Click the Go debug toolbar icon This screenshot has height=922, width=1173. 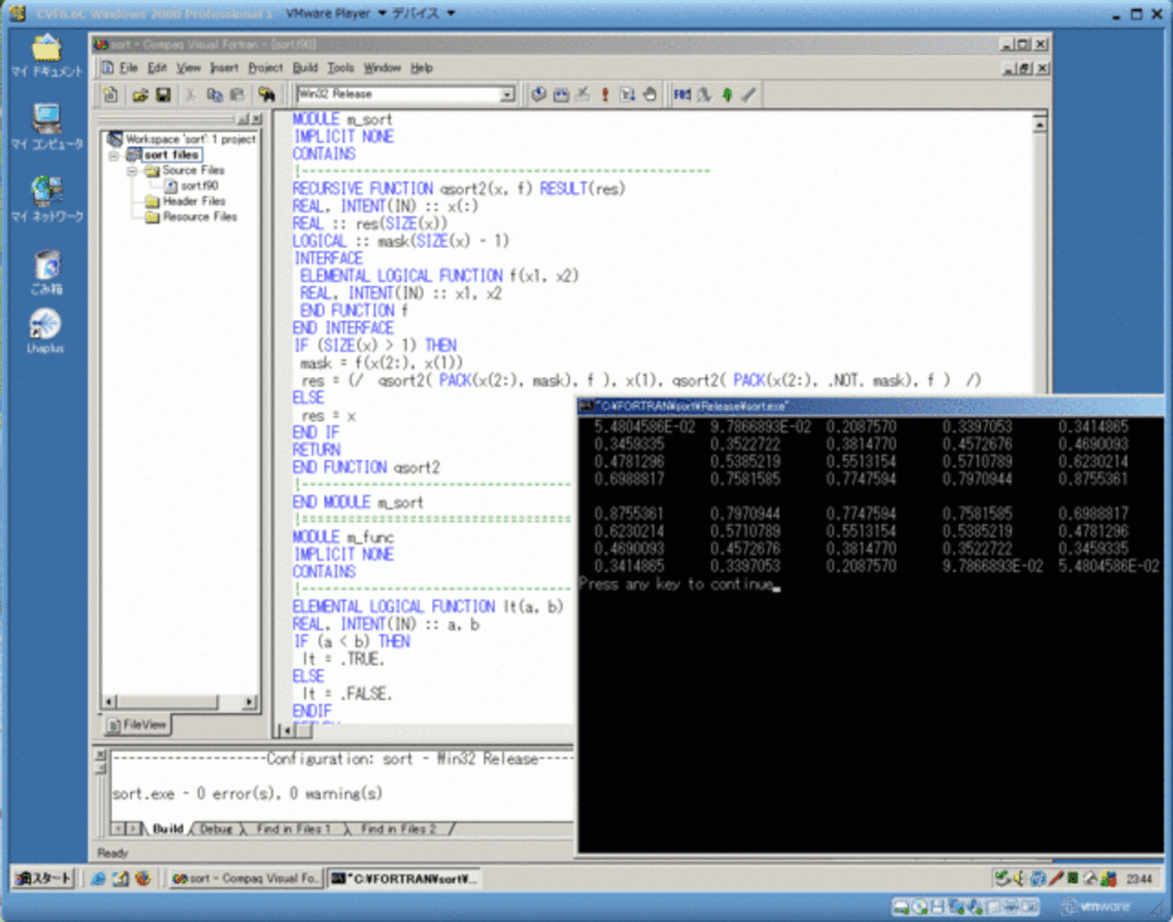click(627, 94)
